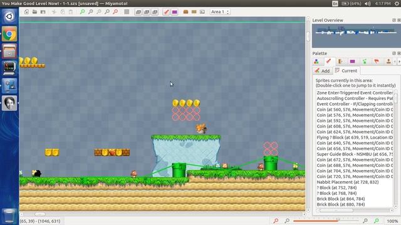401x225 pixels.
Task: Toggle Layer 1 visibility button
Action: (147, 12)
